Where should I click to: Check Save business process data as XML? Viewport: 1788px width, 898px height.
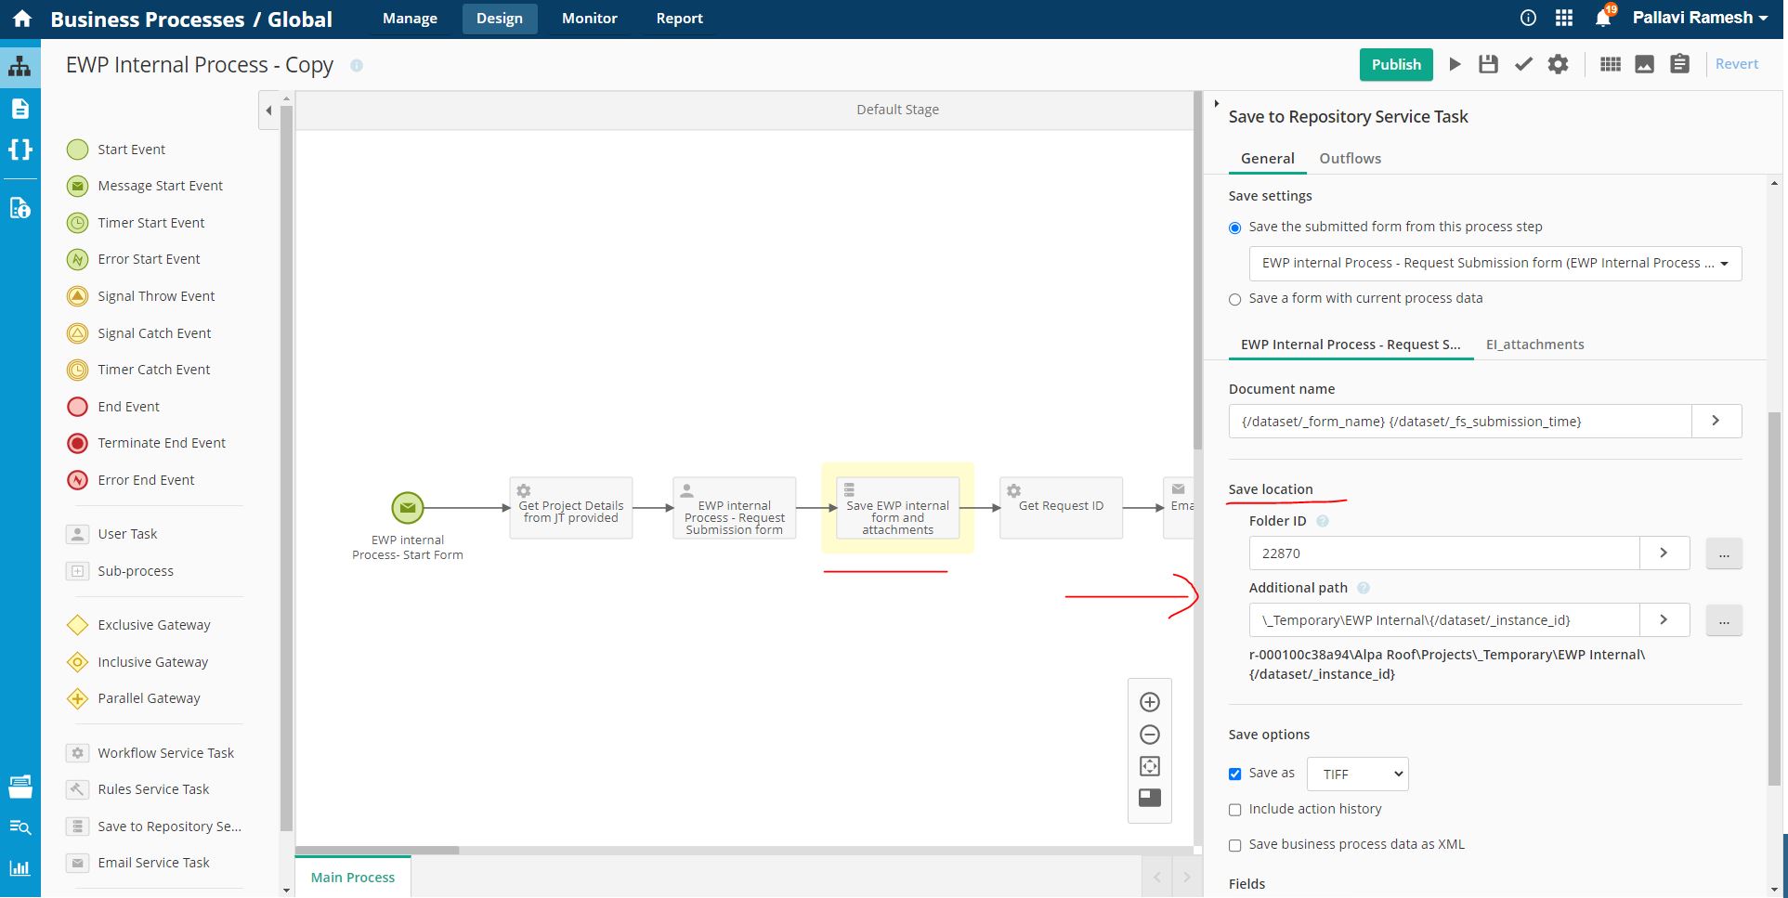tap(1234, 845)
